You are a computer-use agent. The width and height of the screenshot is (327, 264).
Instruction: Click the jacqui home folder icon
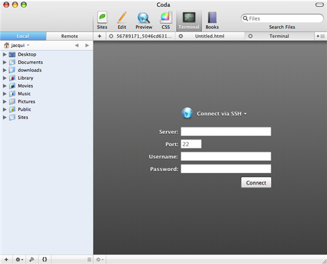(7, 45)
